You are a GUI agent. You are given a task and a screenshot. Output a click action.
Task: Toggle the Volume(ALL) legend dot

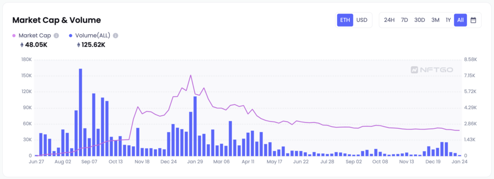coord(70,36)
